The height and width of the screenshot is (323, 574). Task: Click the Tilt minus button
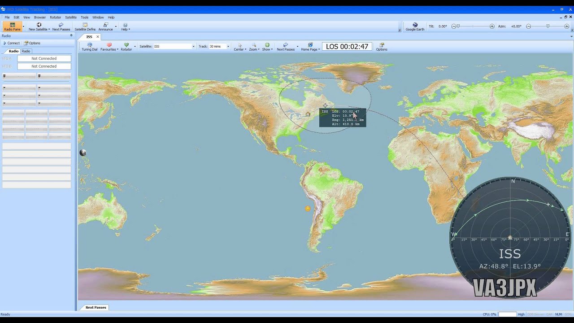[453, 26]
